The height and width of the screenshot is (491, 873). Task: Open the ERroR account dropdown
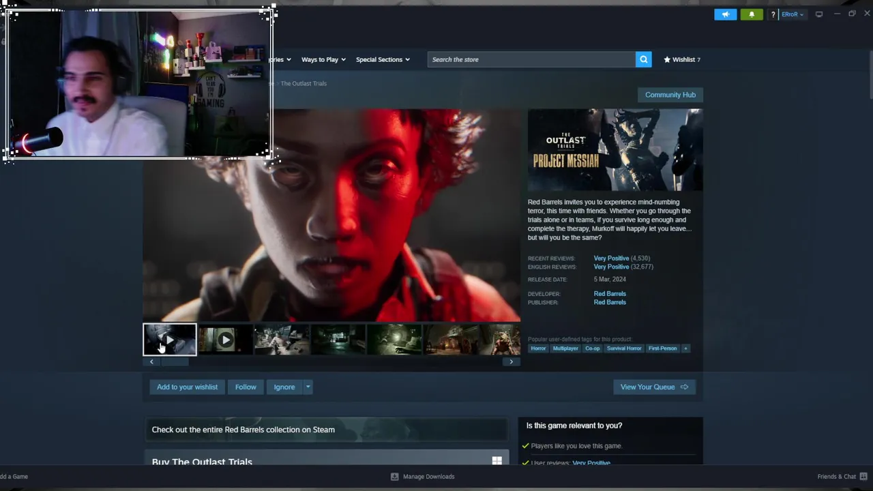[x=792, y=14]
